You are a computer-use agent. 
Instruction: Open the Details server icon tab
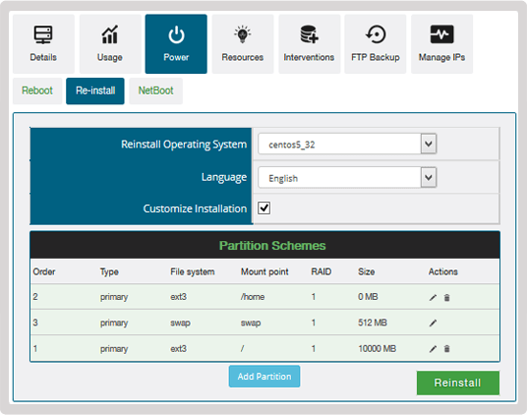click(x=43, y=43)
